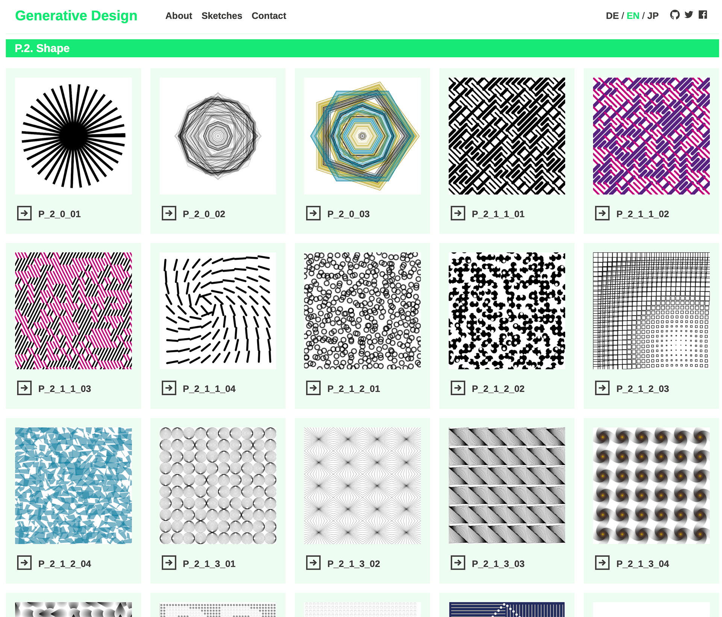Click the diagonal hatched bands thumbnail
The width and height of the screenshot is (722, 617).
[507, 486]
